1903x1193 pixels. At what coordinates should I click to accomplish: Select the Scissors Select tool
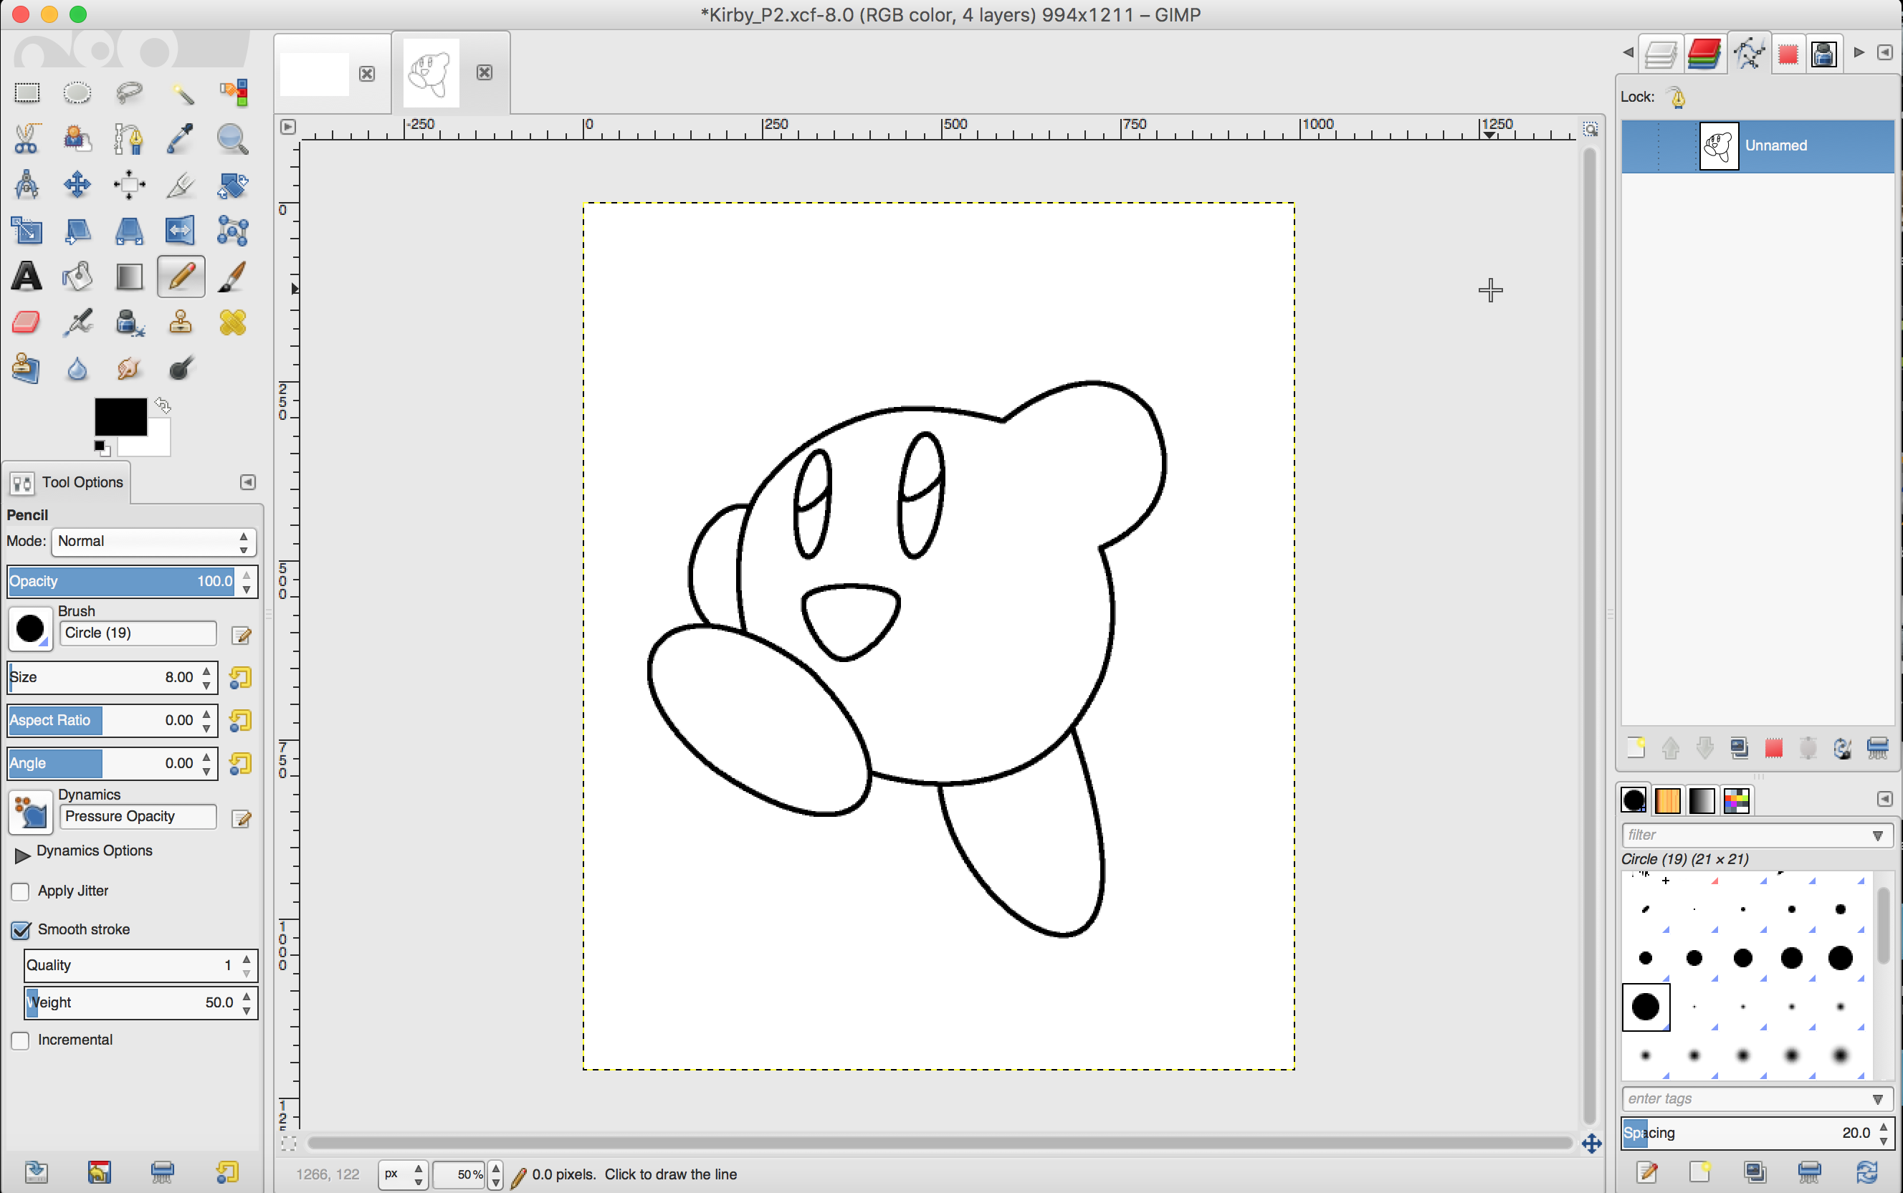pyautogui.click(x=27, y=139)
